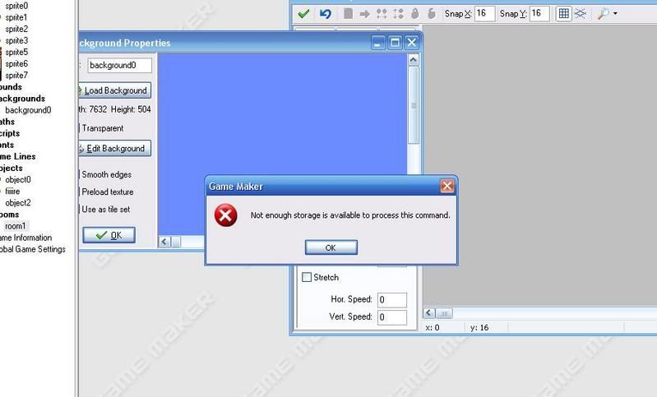Click the Time Lines folder in the resource tree
Image resolution: width=657 pixels, height=397 pixels.
tap(18, 157)
